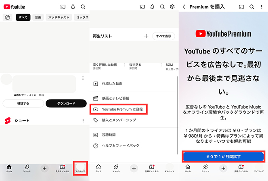Tap ショート in the Premium screen's bottom bar
Image resolution: width=268 pixels, height=181 pixels.
point(205,169)
